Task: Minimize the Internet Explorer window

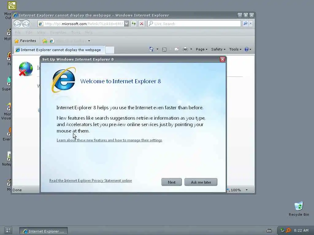Action: point(240,15)
